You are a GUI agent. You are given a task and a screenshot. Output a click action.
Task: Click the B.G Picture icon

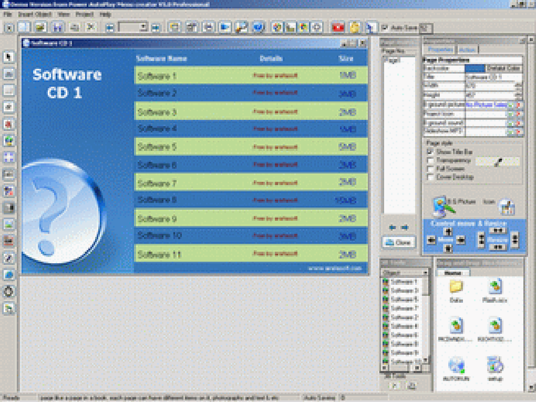[x=443, y=206]
